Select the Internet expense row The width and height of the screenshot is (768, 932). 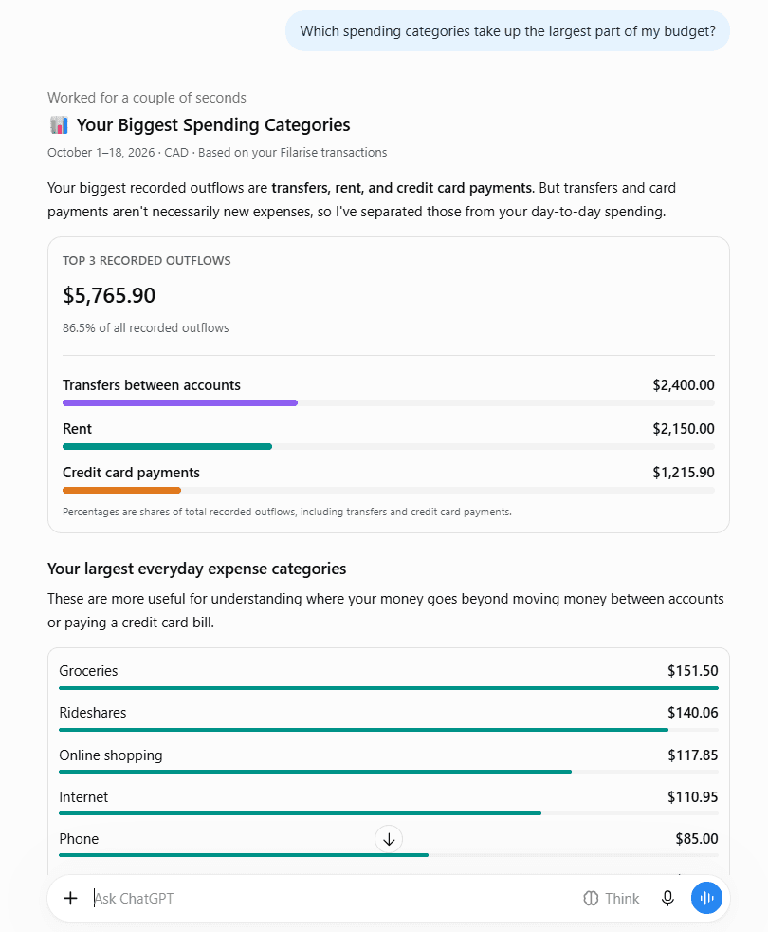(389, 802)
